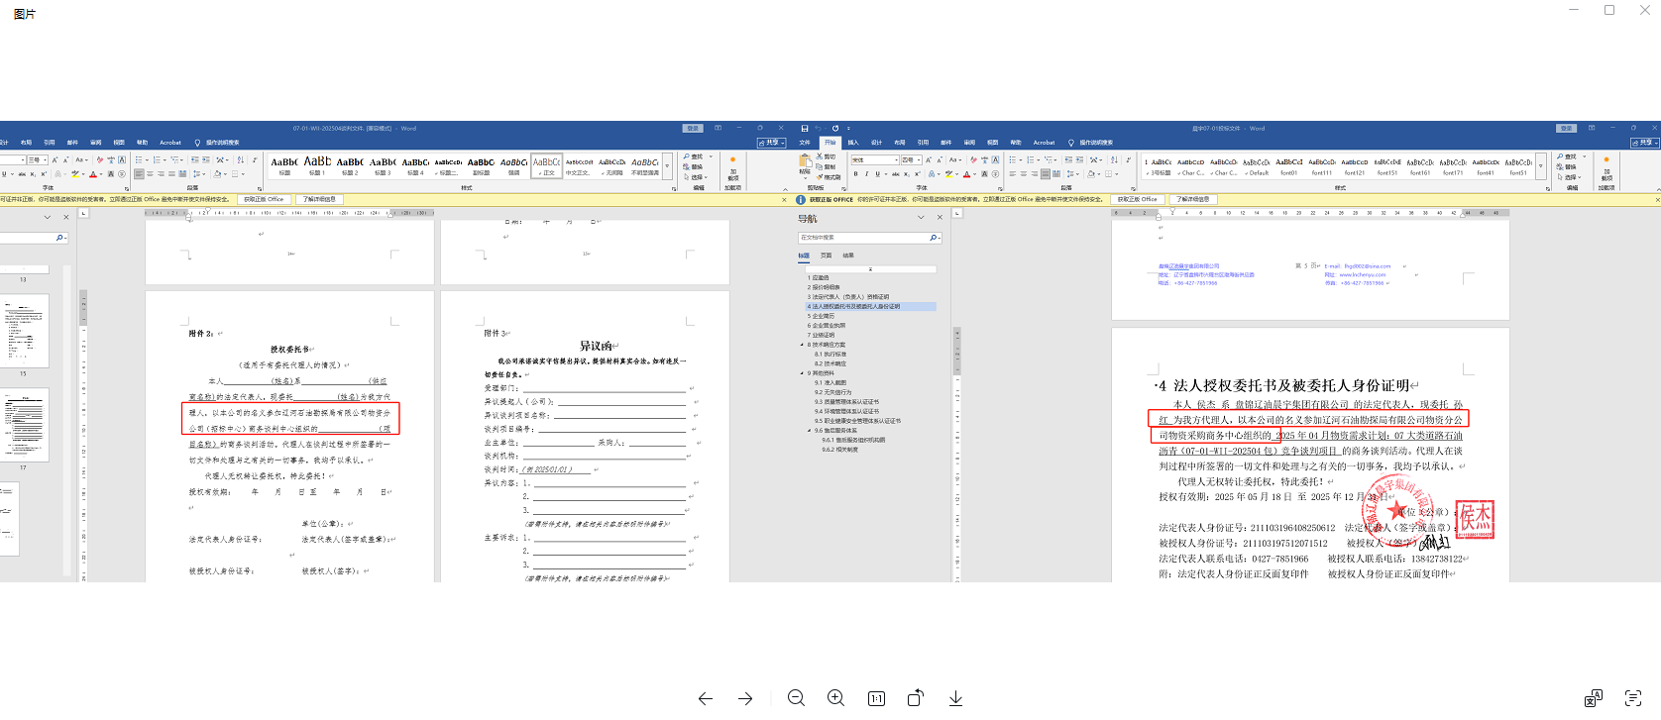
Task: Toggle Justify alignment in 投标文件 window
Action: (1045, 174)
